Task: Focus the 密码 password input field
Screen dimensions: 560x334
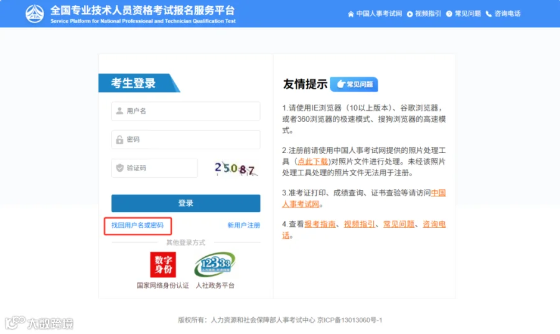Action: [x=185, y=139]
